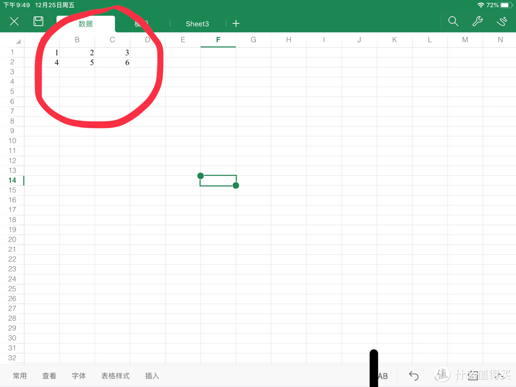Close the spreadsheet with the X icon

point(14,21)
